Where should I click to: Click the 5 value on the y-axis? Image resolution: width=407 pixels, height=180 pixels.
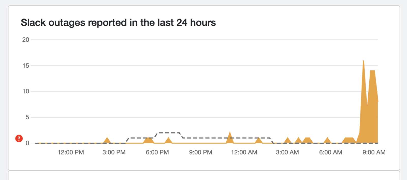[27, 117]
